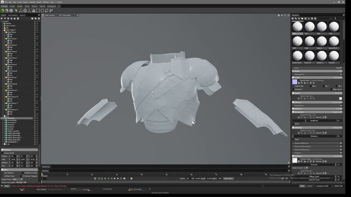
Task: Click the occlusion map thumbnail
Action: pyautogui.click(x=295, y=160)
